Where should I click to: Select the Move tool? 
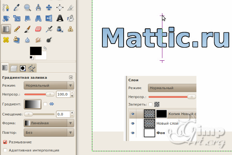(49, 8)
